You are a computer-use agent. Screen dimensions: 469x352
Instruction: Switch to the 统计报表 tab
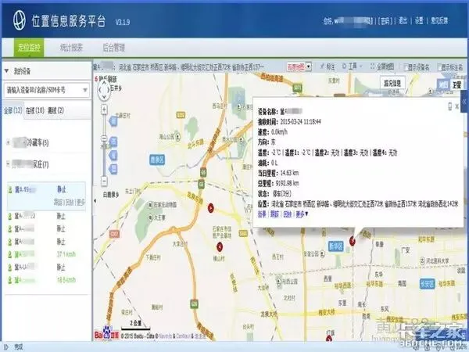coord(71,47)
